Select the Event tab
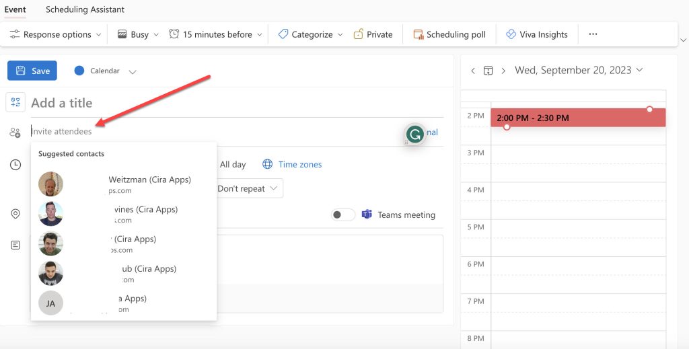The image size is (689, 349). coord(15,9)
